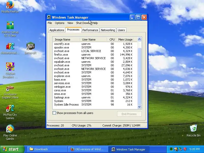Enable Show processes from all users
204x153 pixels.
pyautogui.click(x=54, y=113)
